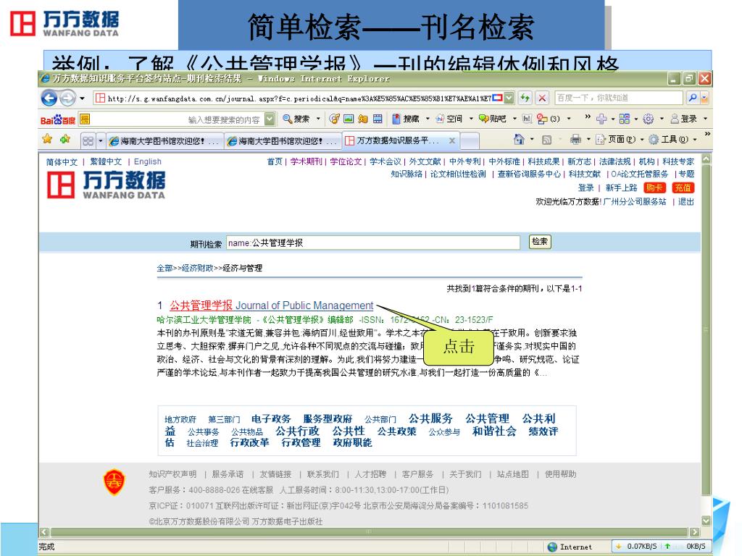This screenshot has height=556, width=742.
Task: Switch language to 繁體中文
Action: pos(106,161)
